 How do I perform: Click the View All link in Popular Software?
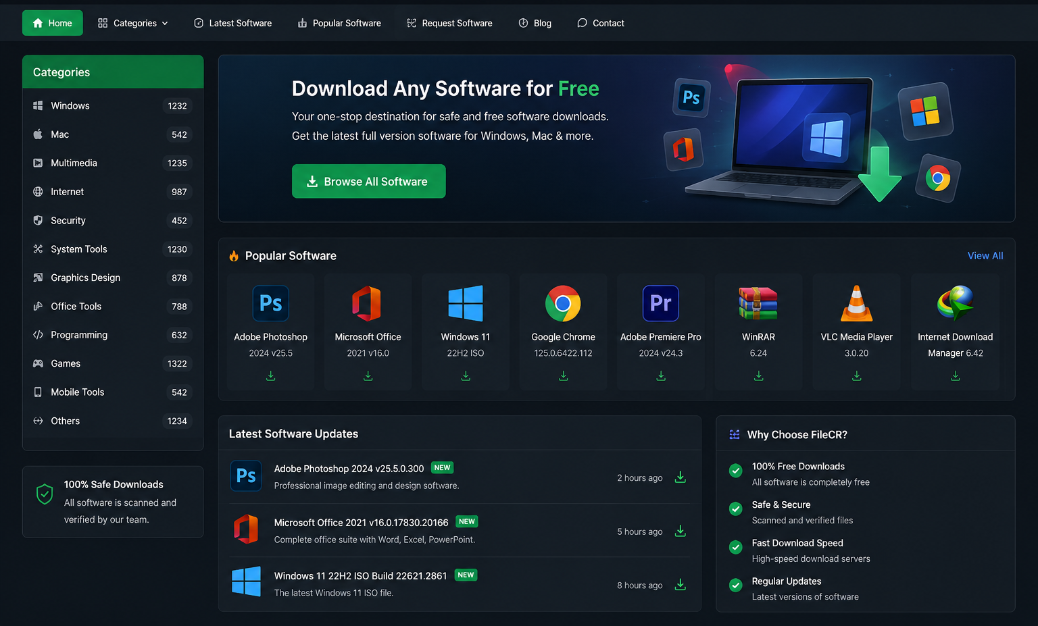point(985,256)
